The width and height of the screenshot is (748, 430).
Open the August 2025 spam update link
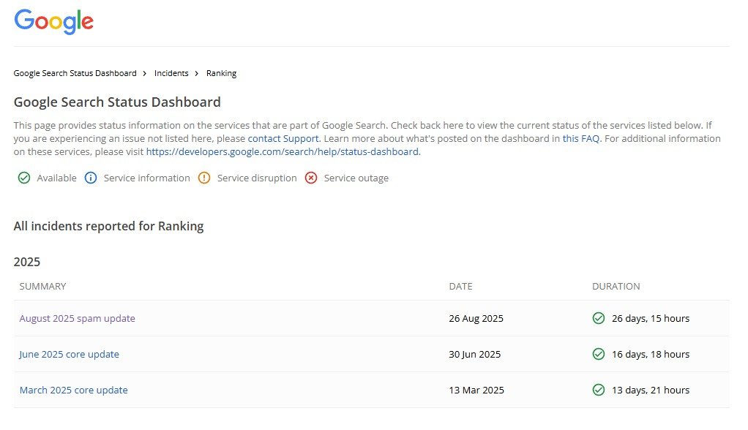[x=77, y=318]
